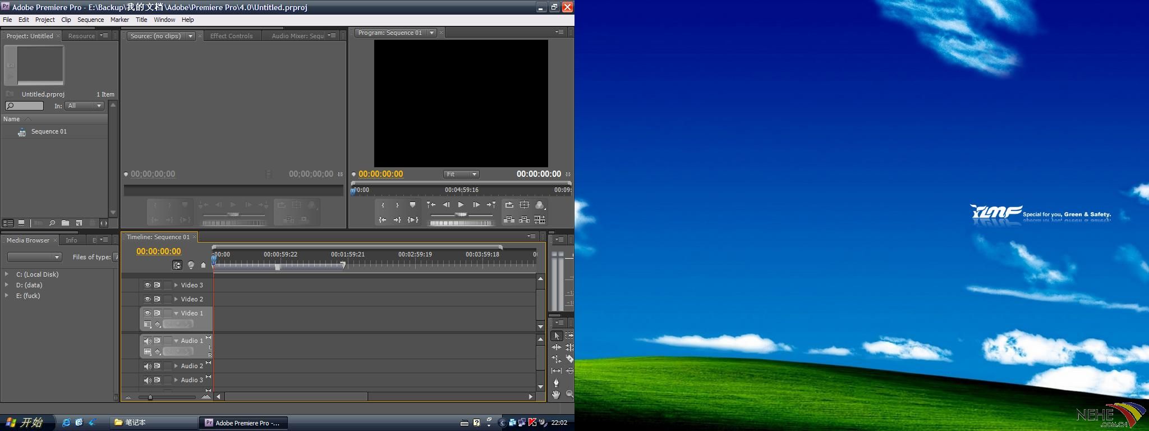Click the Project panel search field
Screen dimensions: 1149x431
pos(24,106)
